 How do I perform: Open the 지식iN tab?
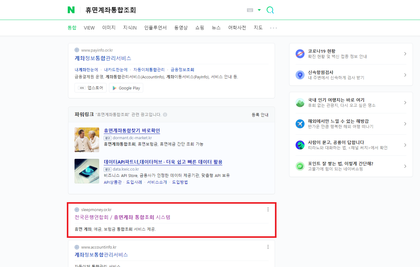(130, 28)
